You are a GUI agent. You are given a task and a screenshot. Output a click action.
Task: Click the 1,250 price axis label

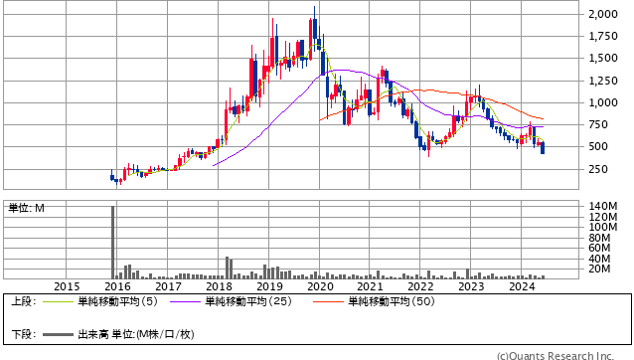point(603,81)
